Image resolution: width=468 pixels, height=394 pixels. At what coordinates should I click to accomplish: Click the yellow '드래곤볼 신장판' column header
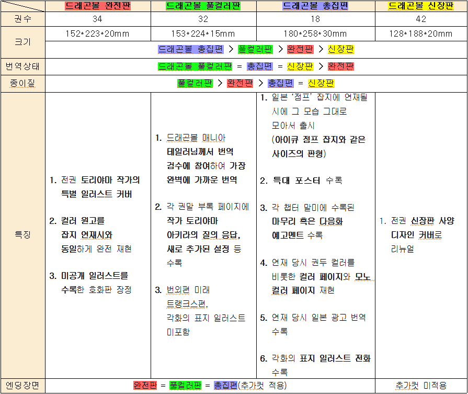pyautogui.click(x=421, y=6)
